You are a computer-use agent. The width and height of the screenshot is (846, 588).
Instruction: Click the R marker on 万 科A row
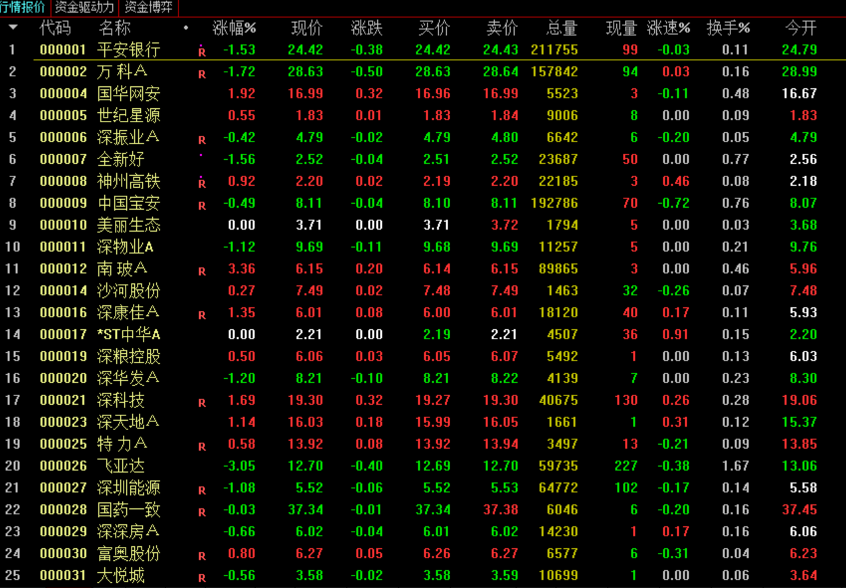coord(202,74)
